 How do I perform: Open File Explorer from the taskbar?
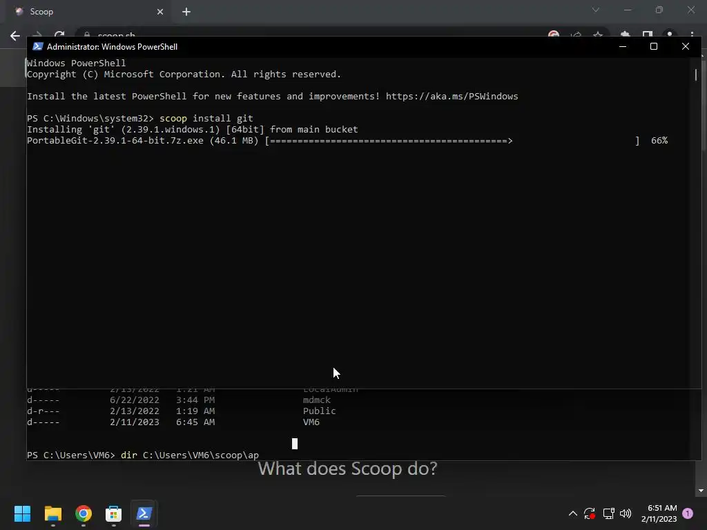click(52, 513)
